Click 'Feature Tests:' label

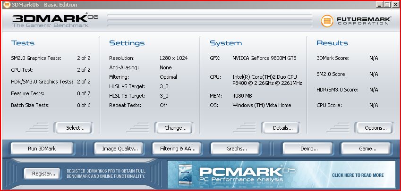tap(27, 93)
